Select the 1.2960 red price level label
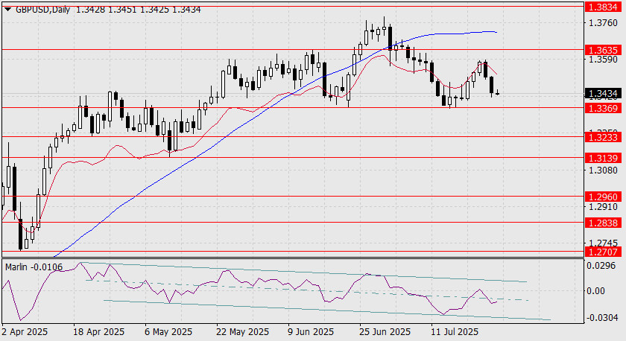Screen dimensions: 626x341 click(x=603, y=197)
